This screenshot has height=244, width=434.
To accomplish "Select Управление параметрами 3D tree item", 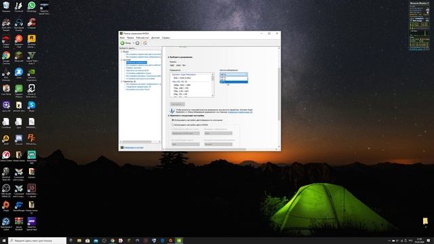I will pos(138,87).
